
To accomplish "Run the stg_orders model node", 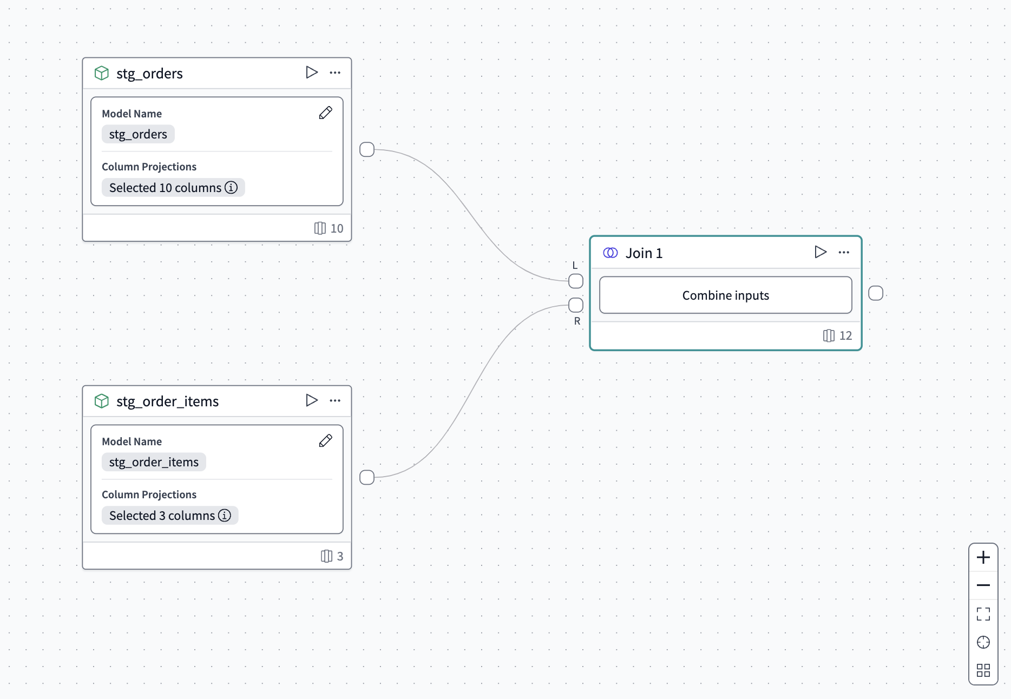I will point(312,72).
